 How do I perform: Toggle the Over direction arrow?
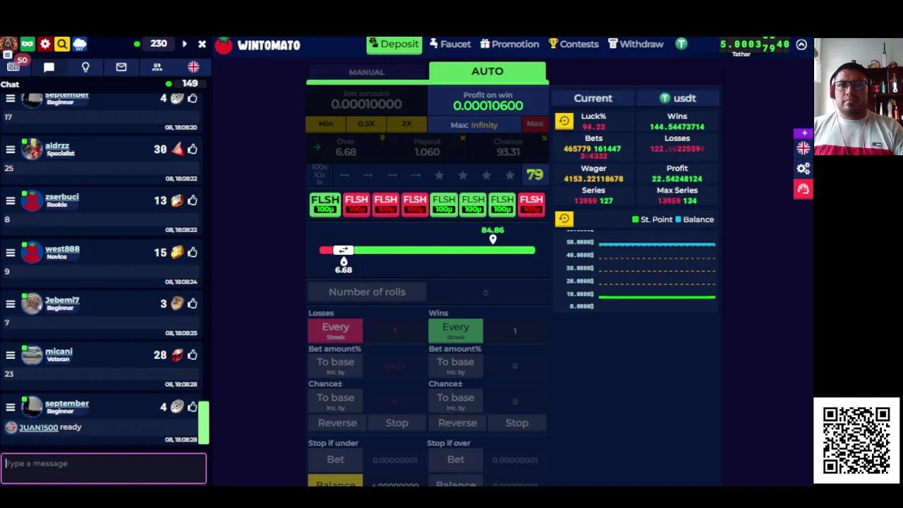[317, 147]
